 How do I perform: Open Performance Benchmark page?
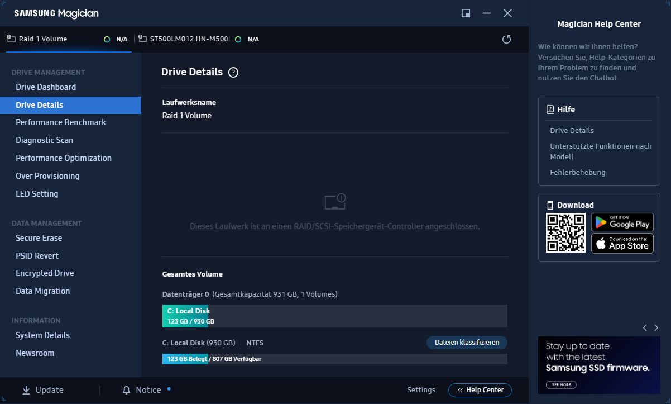[x=61, y=122]
